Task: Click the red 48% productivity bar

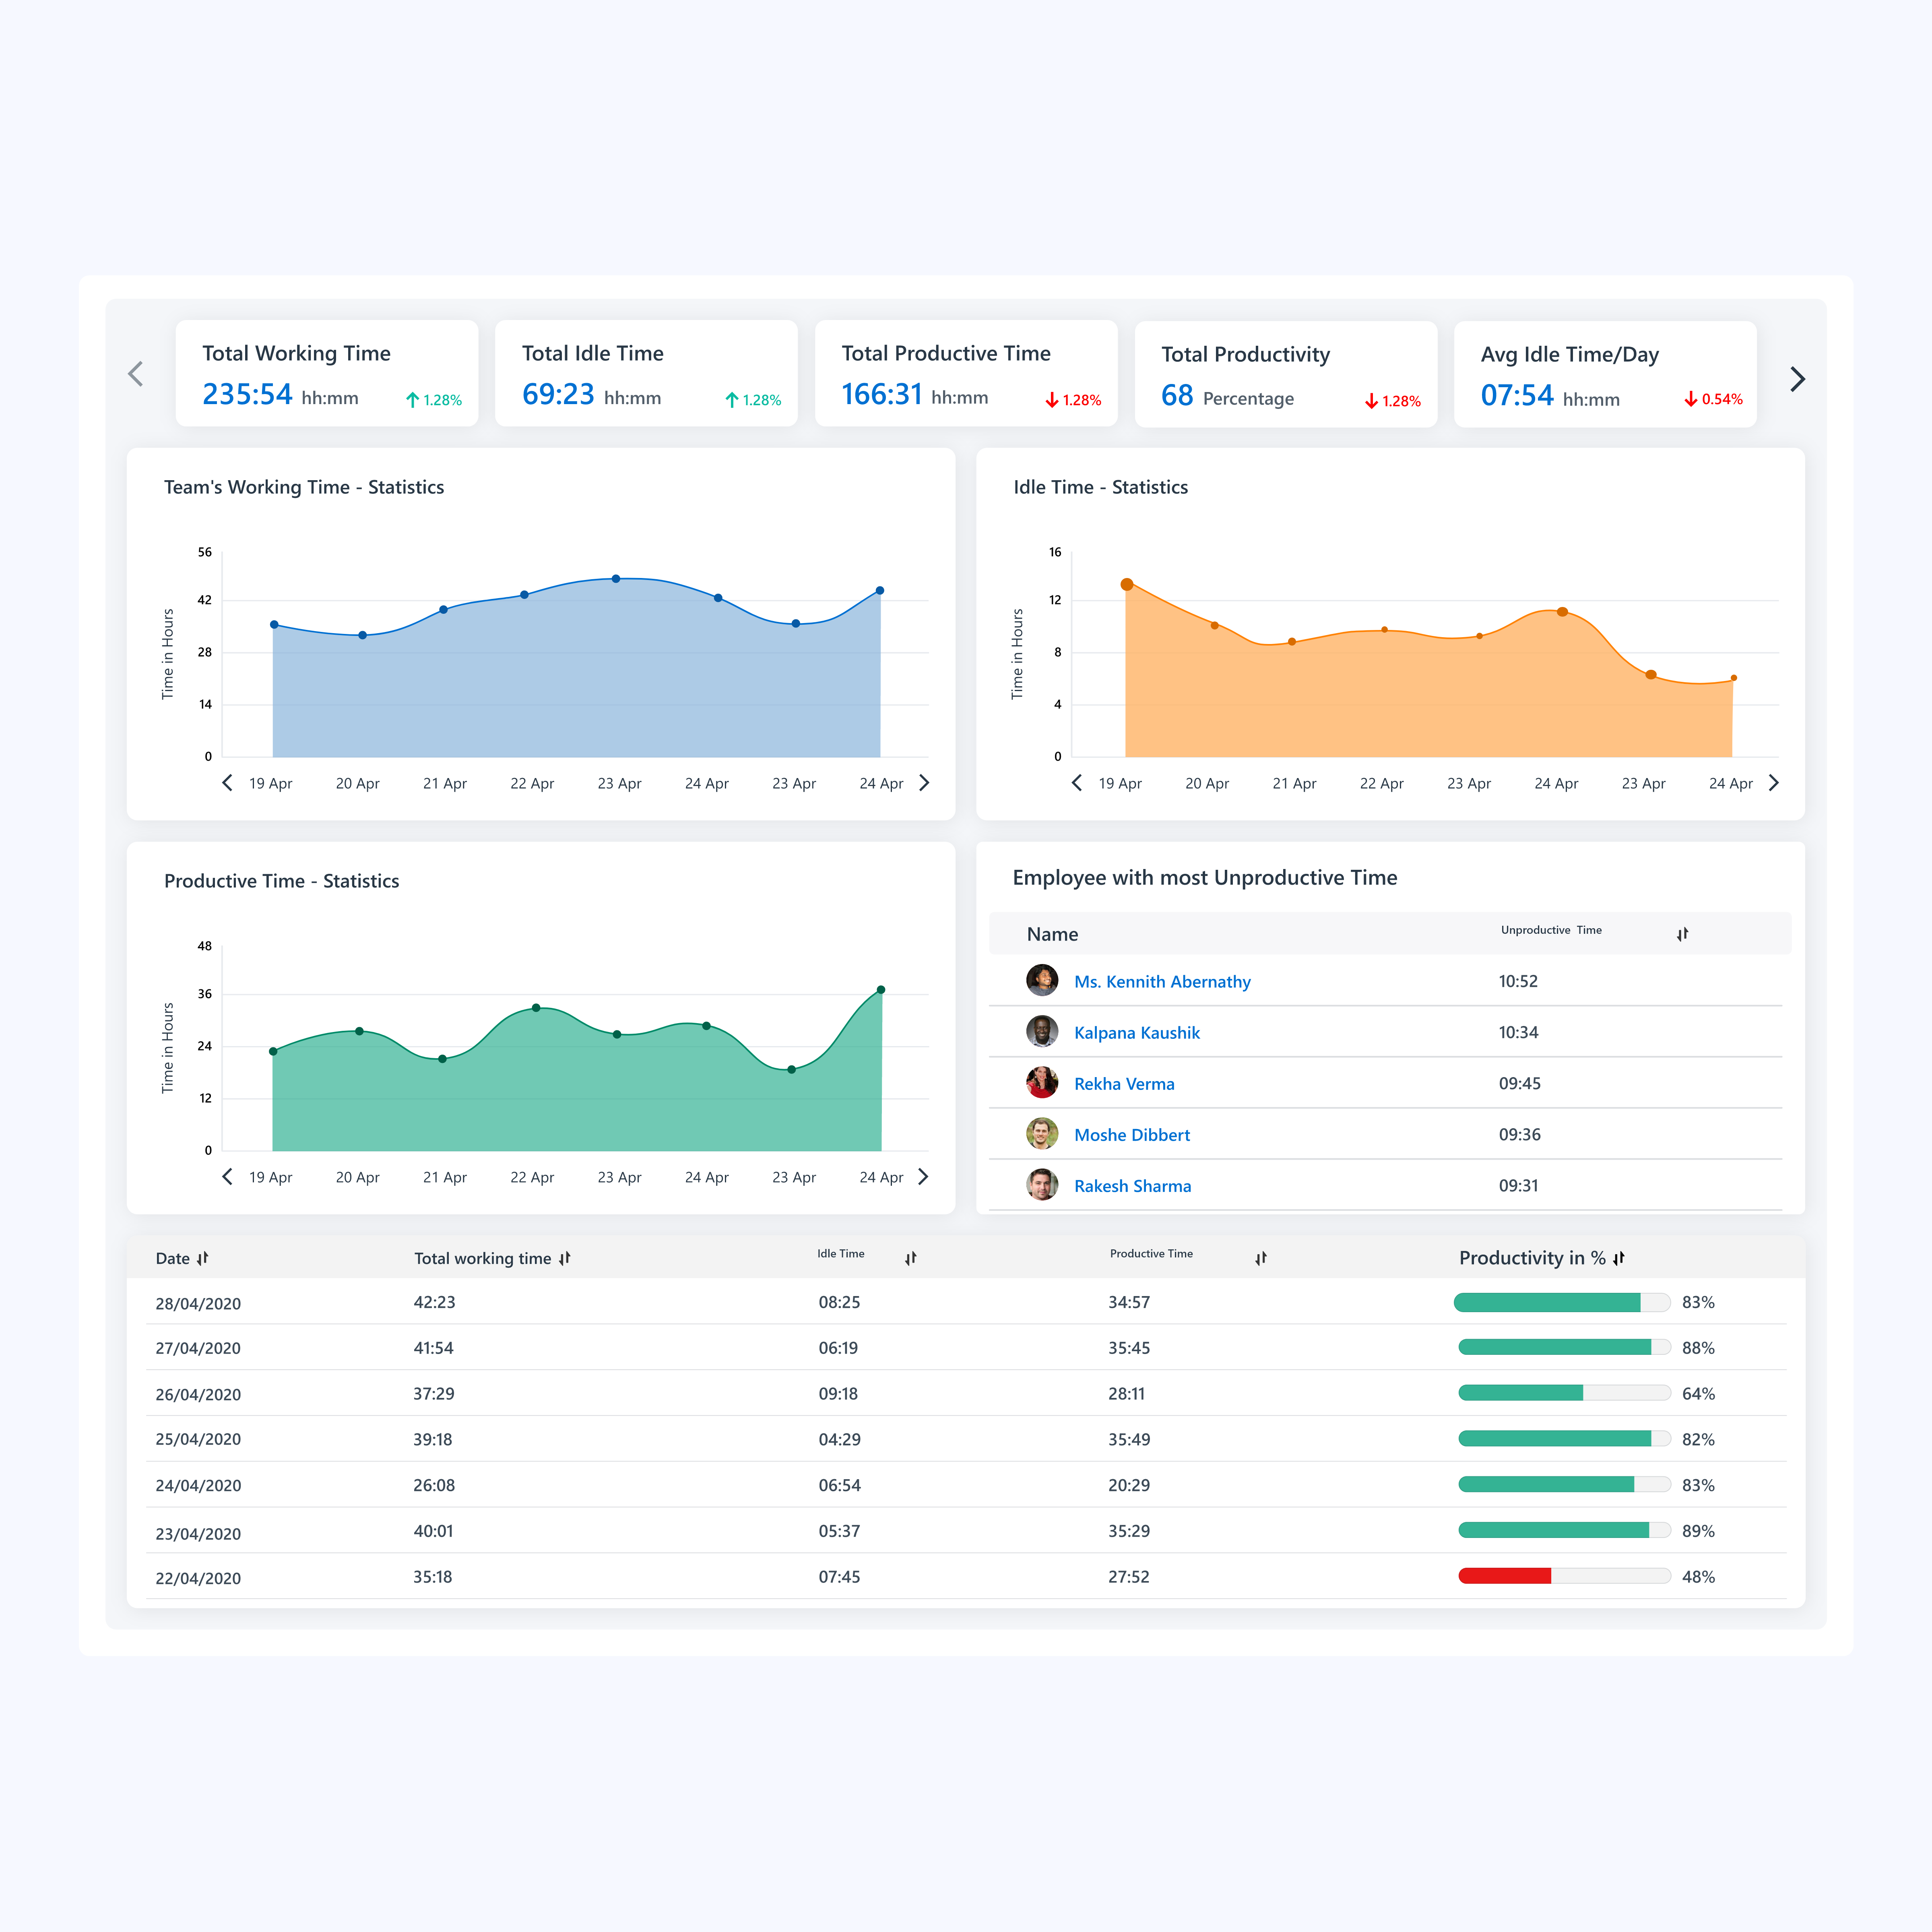Action: (1504, 1576)
